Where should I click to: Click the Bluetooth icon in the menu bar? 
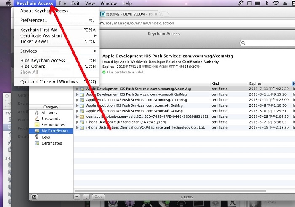[x=266, y=3]
